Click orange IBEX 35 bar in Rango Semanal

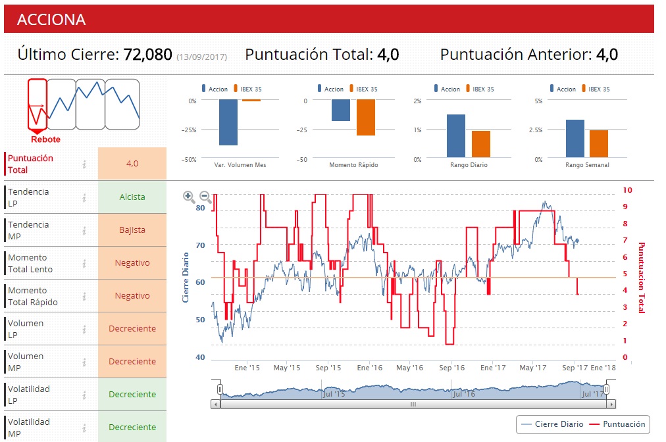click(x=599, y=143)
